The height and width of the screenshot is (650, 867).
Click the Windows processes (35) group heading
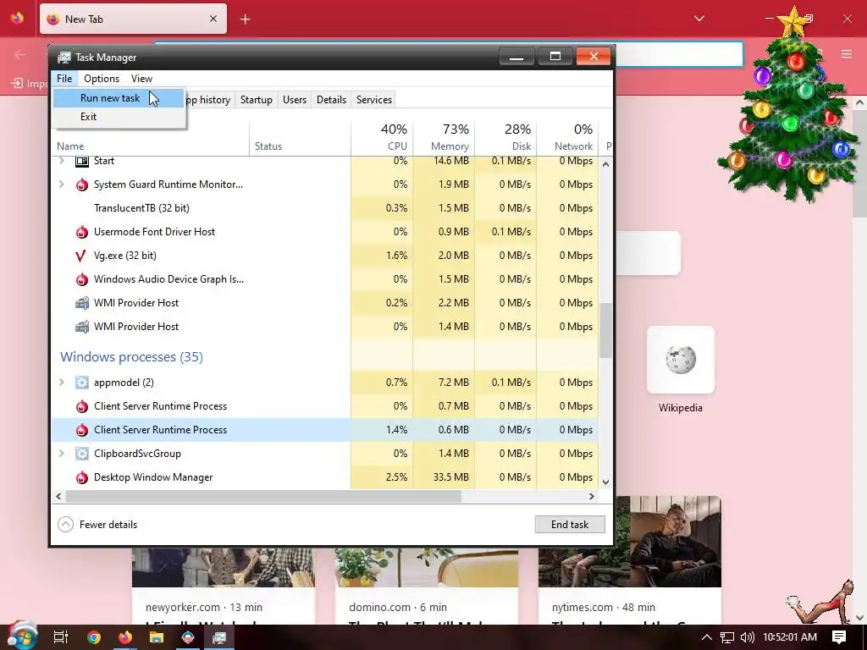(131, 357)
